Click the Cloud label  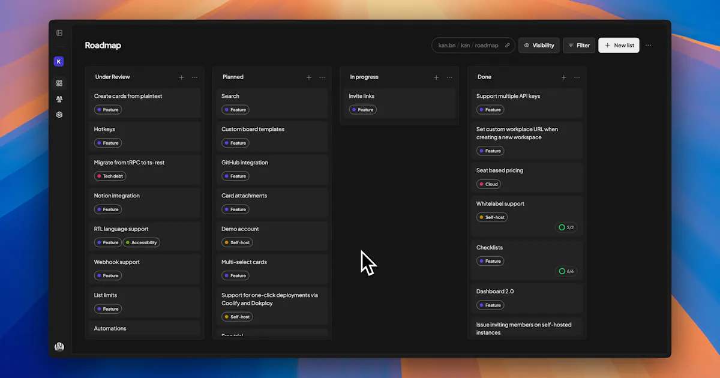pos(488,184)
